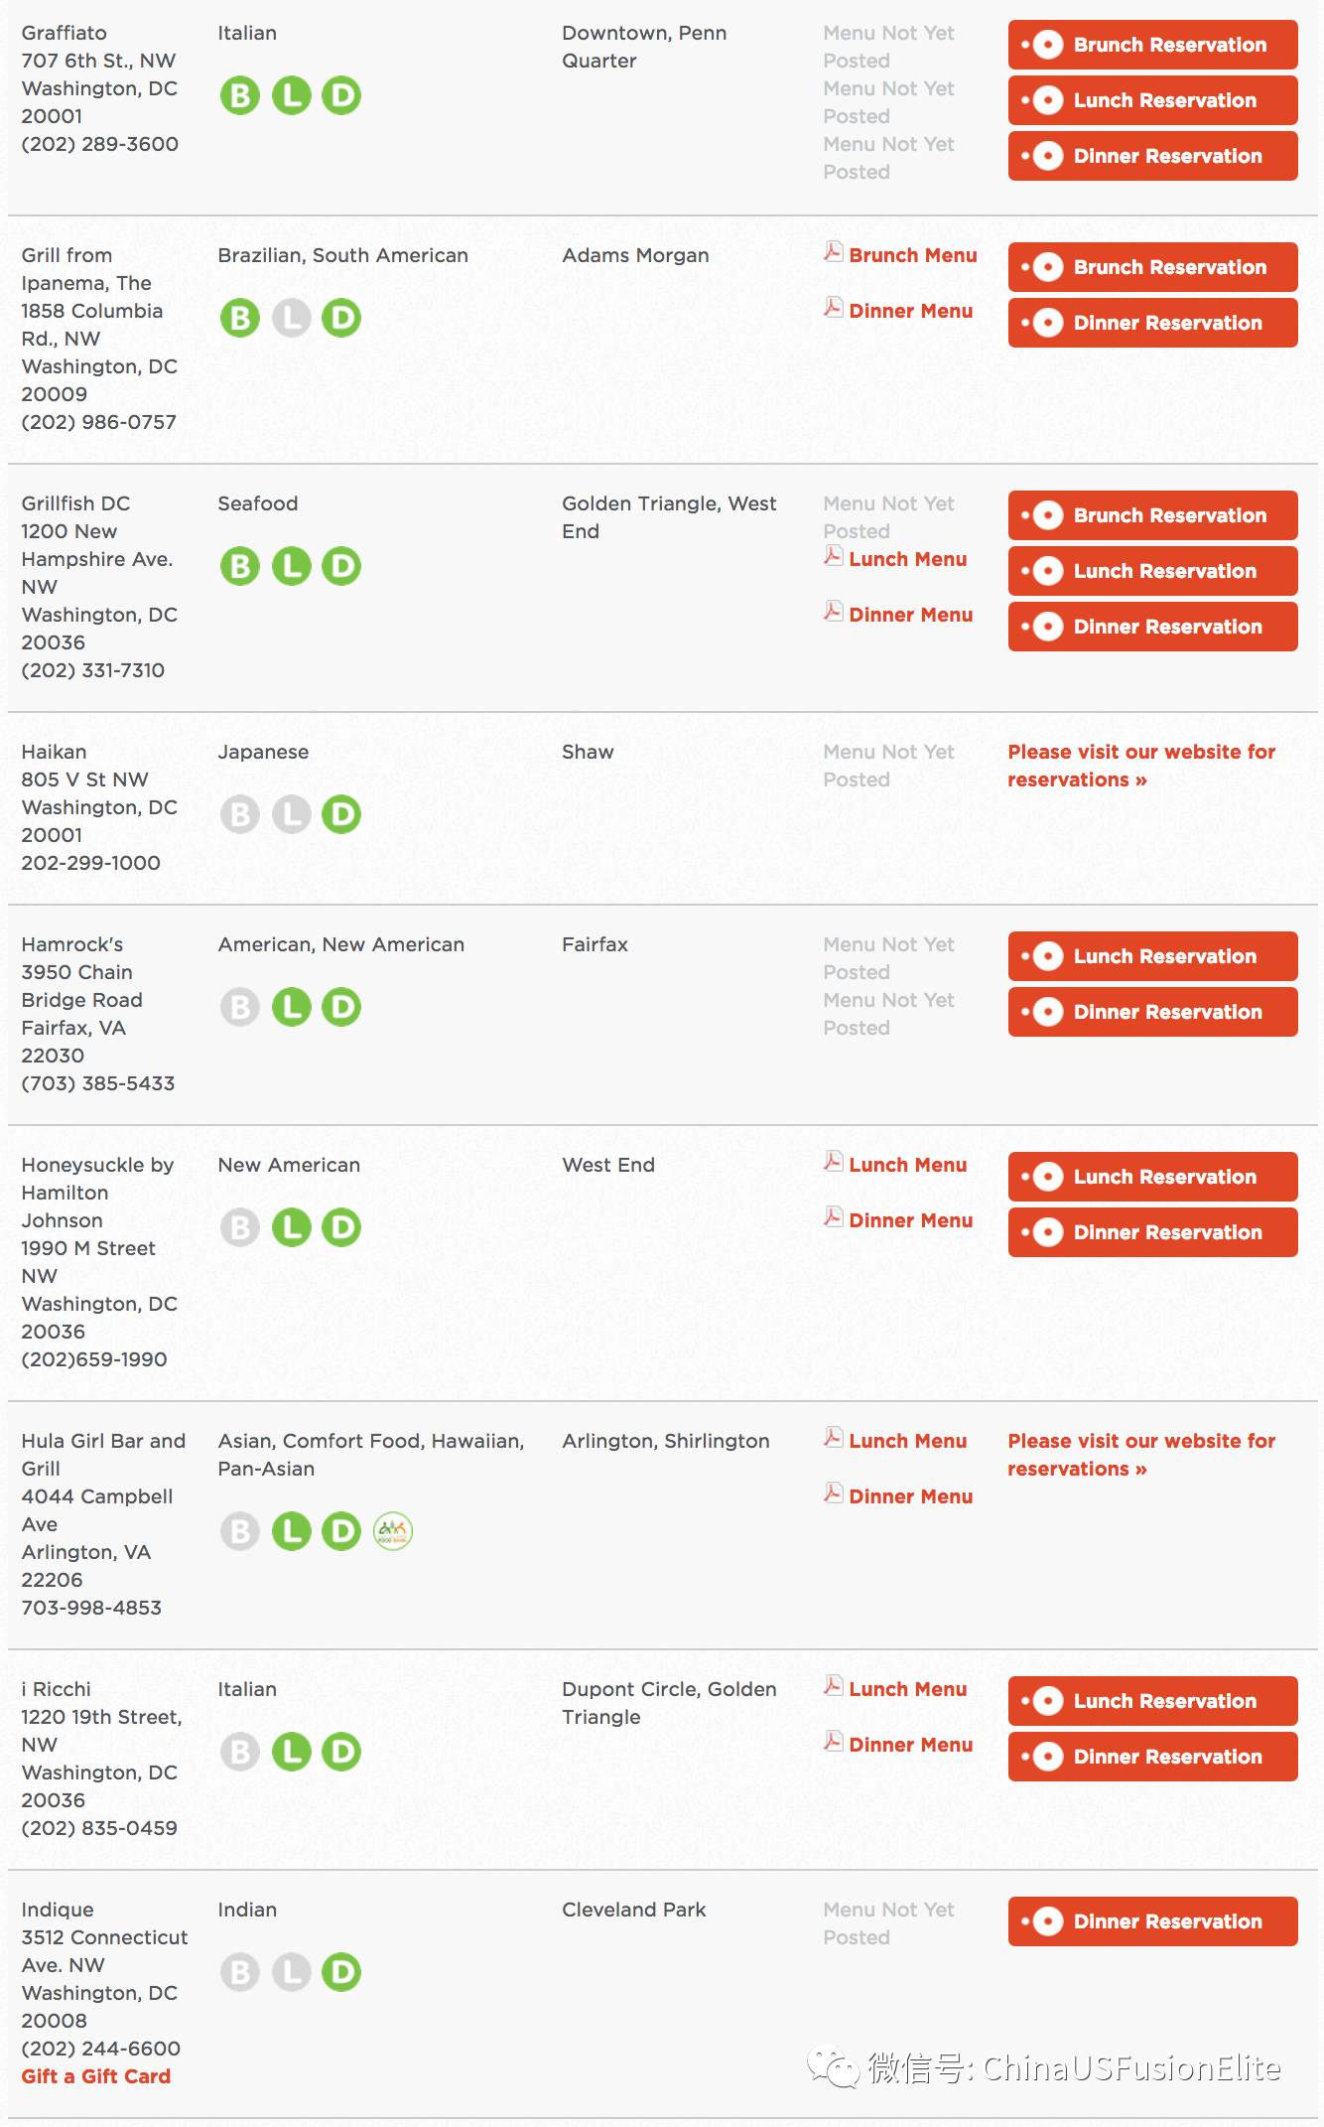Click Haikan's gray Brunch B icon
Screen dimensions: 1324x2127
point(239,815)
